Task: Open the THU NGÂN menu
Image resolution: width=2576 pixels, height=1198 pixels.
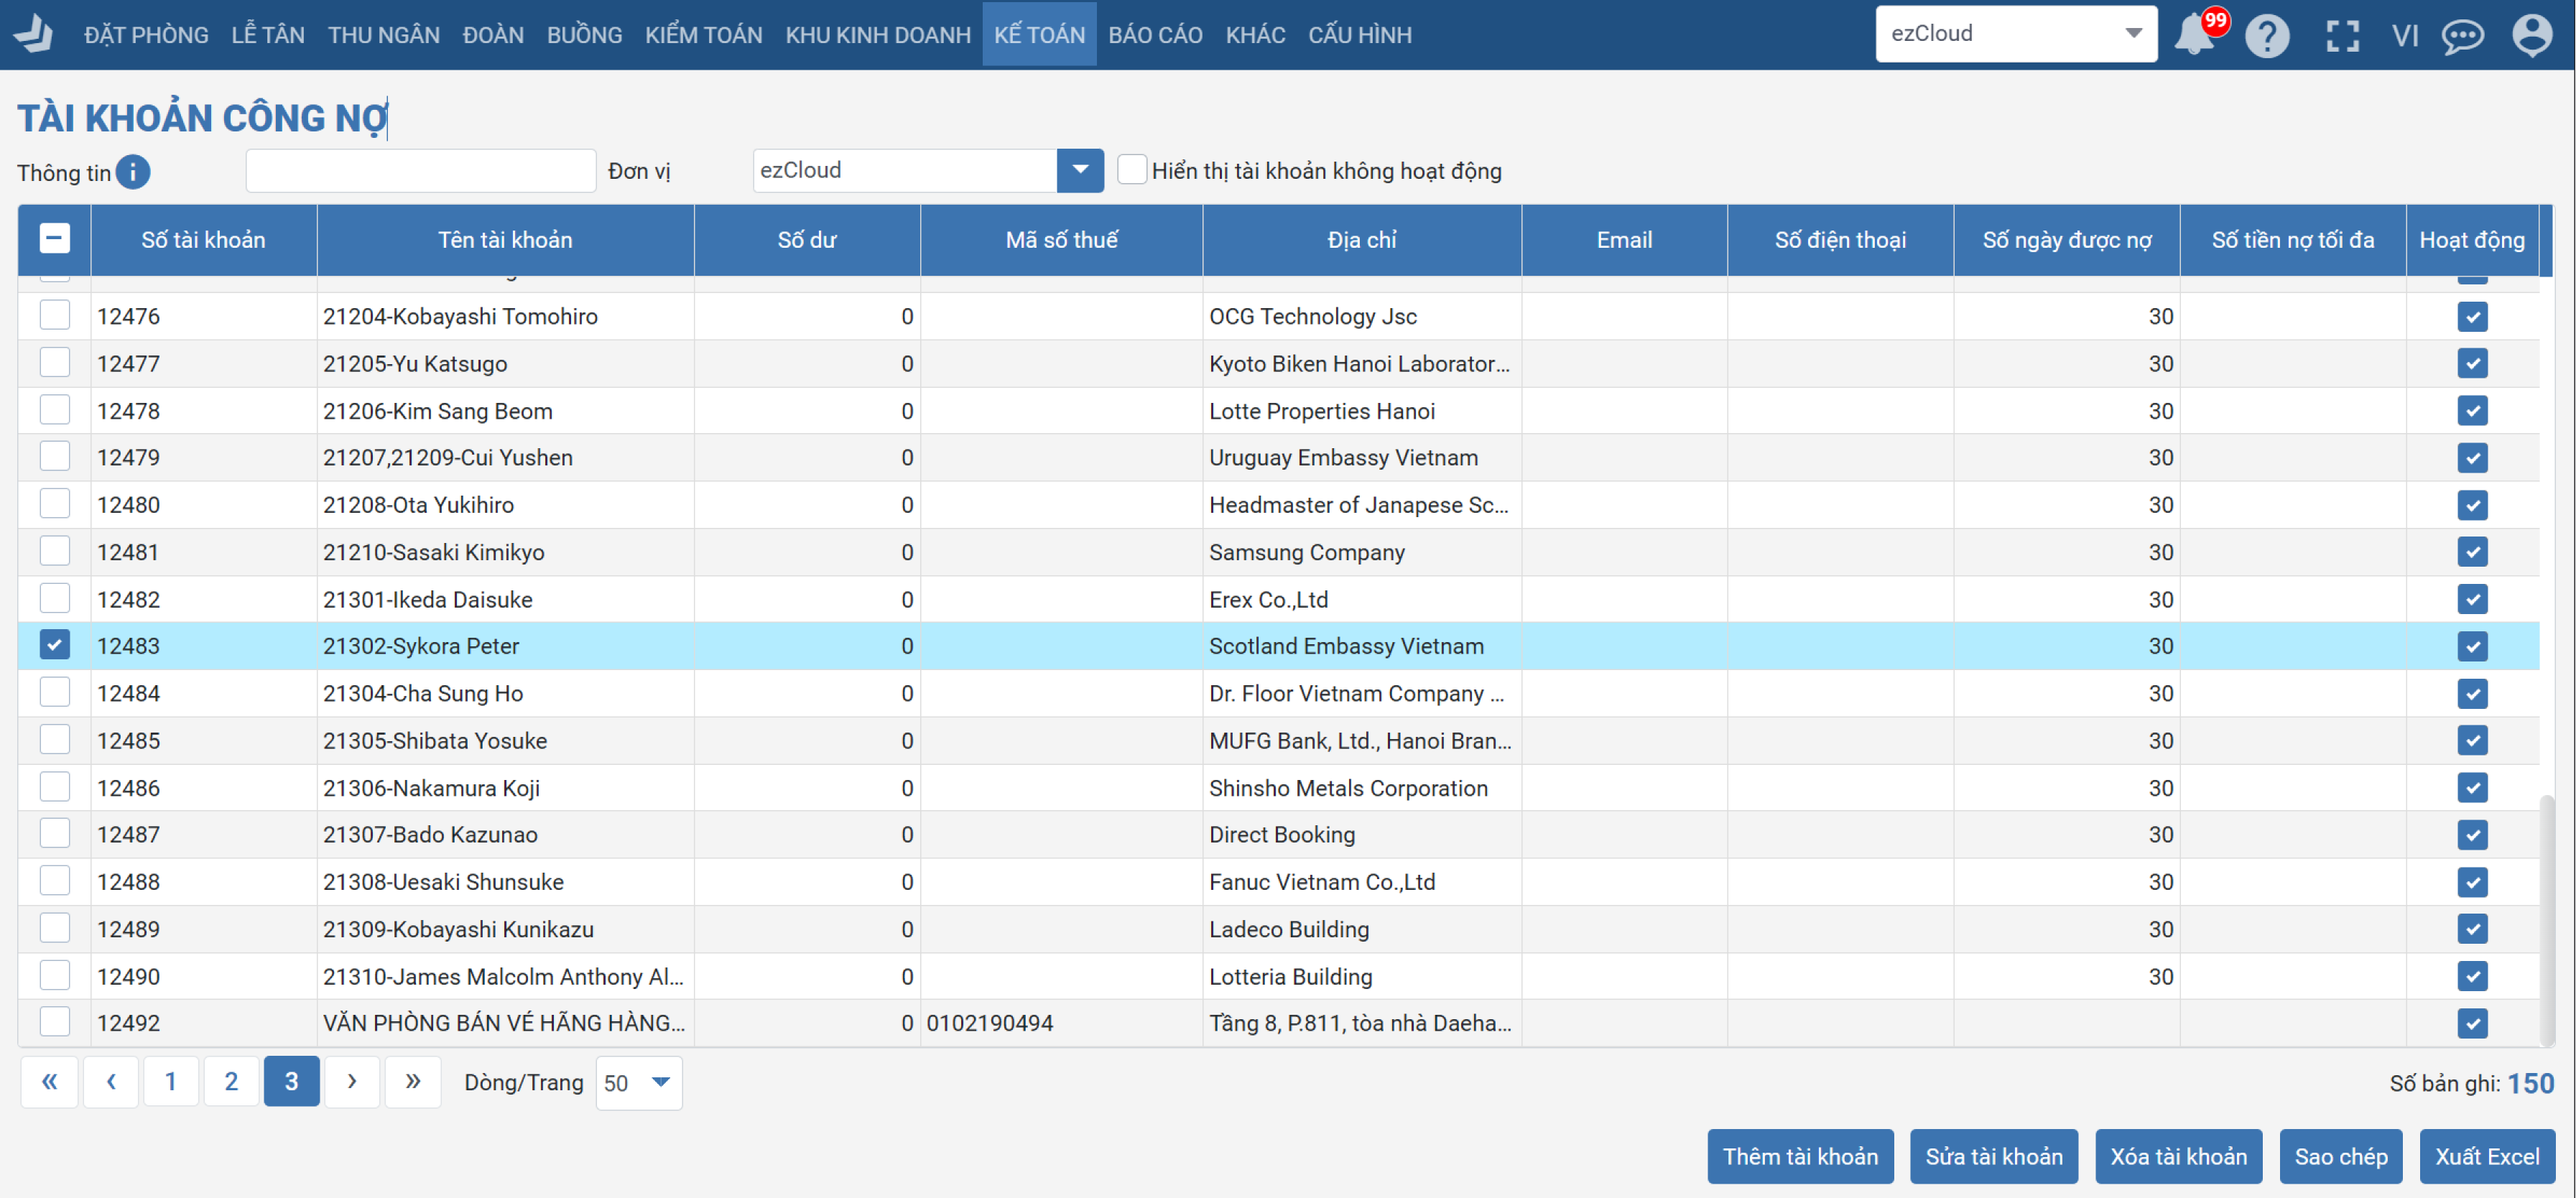Action: point(384,35)
